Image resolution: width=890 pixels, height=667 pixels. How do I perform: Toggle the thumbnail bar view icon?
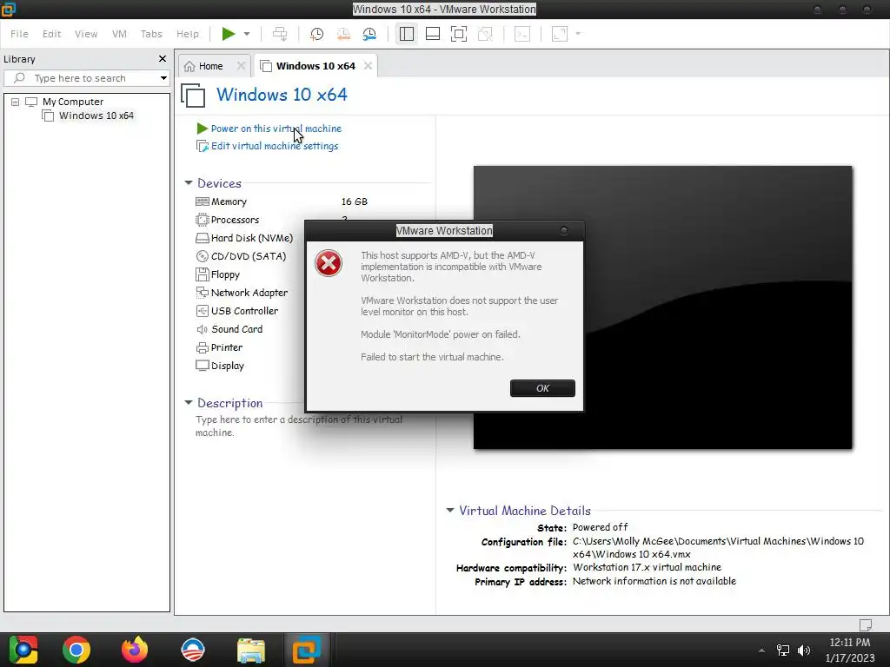(x=433, y=34)
